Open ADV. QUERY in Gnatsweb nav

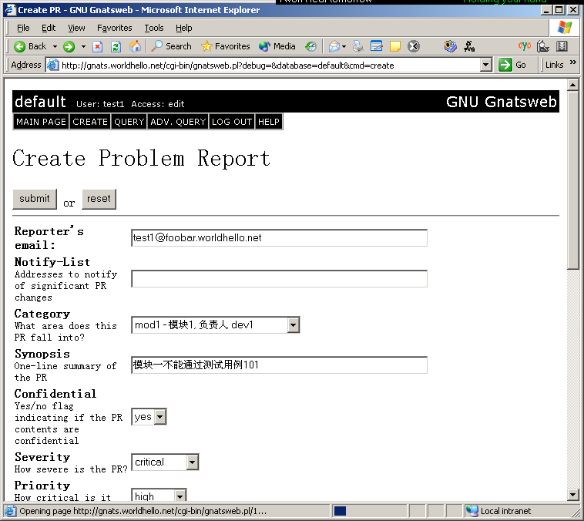[x=178, y=122]
